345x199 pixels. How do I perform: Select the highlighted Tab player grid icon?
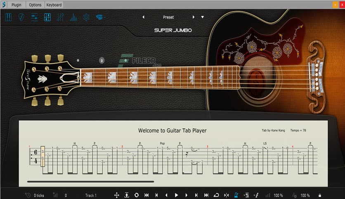coord(47,17)
